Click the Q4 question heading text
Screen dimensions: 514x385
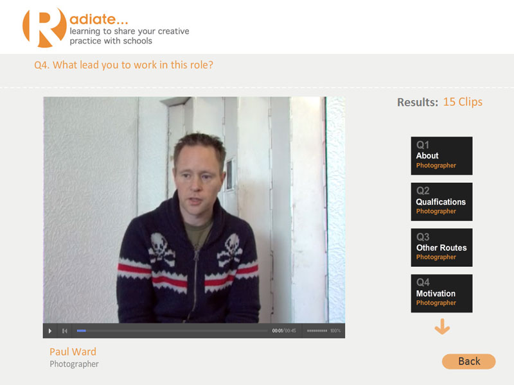pyautogui.click(x=123, y=65)
